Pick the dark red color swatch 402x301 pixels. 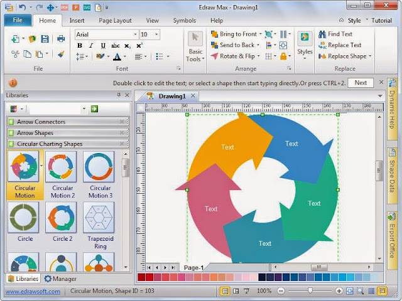141,277
